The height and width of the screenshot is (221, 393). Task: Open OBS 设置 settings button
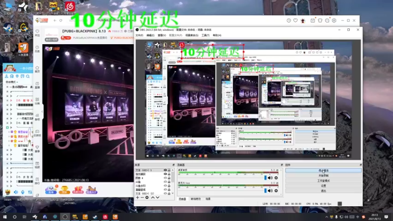click(x=323, y=186)
